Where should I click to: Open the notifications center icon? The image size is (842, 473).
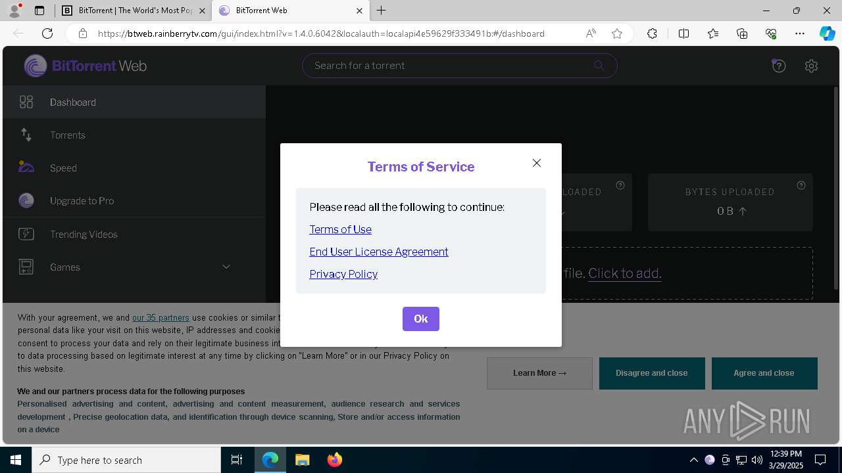coord(820,460)
